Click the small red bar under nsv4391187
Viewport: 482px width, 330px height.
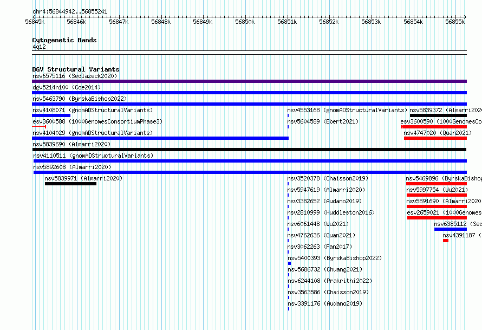[x=446, y=241]
